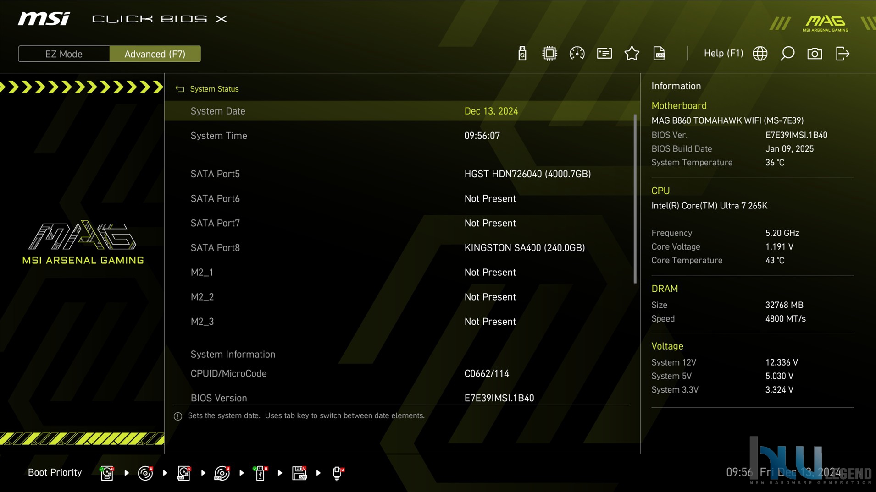Click Core Temperature 43 °C value
The height and width of the screenshot is (492, 876).
tap(775, 261)
